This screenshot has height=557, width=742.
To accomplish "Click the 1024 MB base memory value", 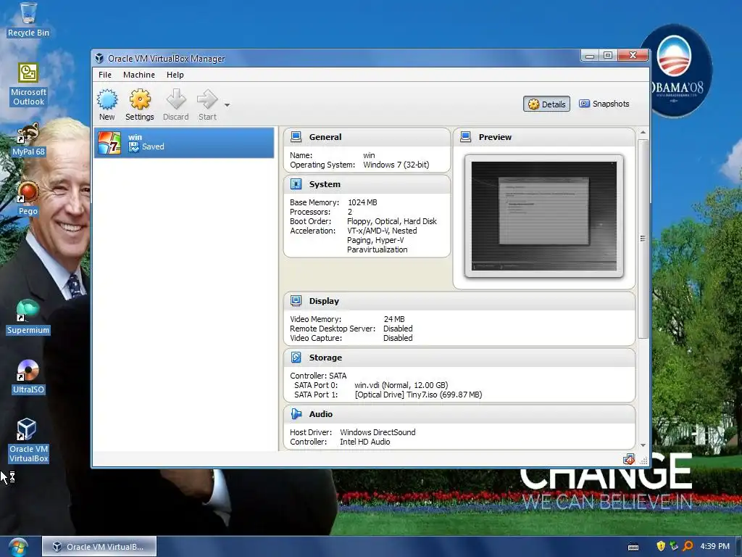I will click(362, 202).
